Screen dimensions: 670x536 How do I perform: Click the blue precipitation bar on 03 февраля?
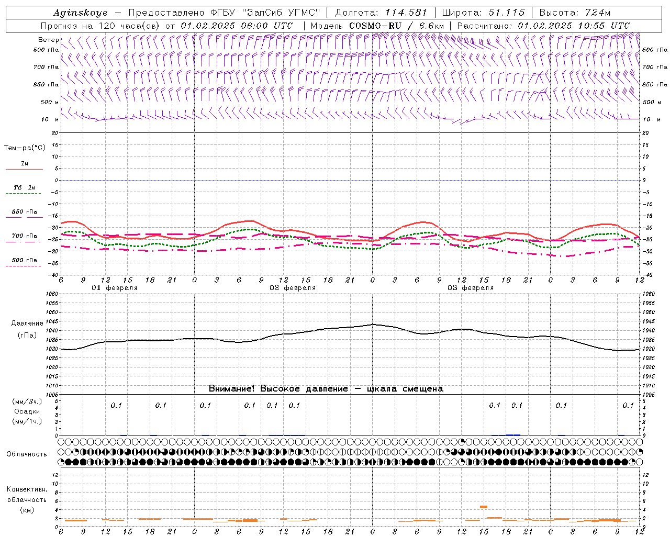coord(513,434)
